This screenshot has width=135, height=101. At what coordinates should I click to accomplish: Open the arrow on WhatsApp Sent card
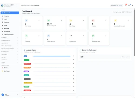coord(106,36)
